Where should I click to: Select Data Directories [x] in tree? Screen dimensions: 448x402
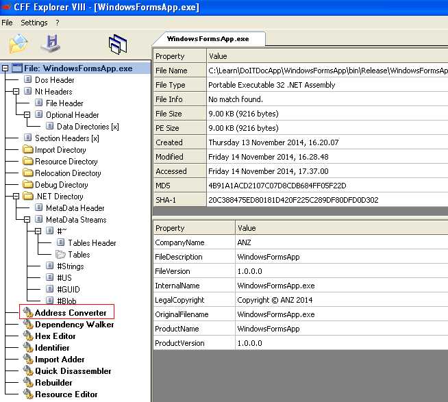[88, 127]
